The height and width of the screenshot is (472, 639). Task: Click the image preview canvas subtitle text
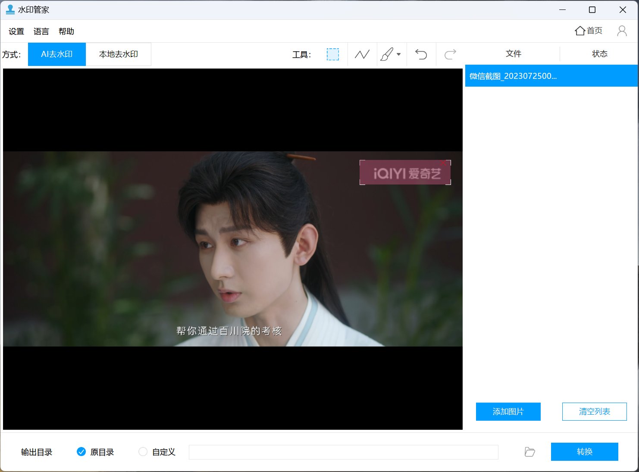[229, 331]
